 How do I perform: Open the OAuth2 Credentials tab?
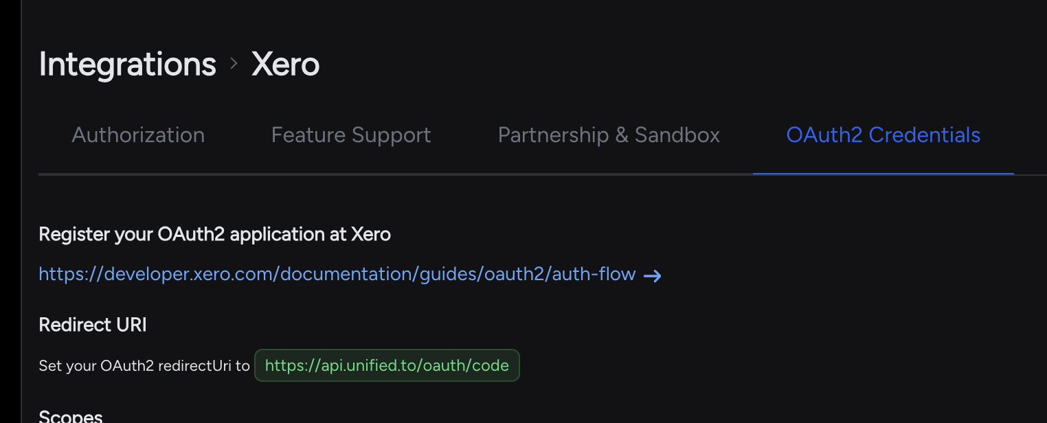tap(883, 135)
